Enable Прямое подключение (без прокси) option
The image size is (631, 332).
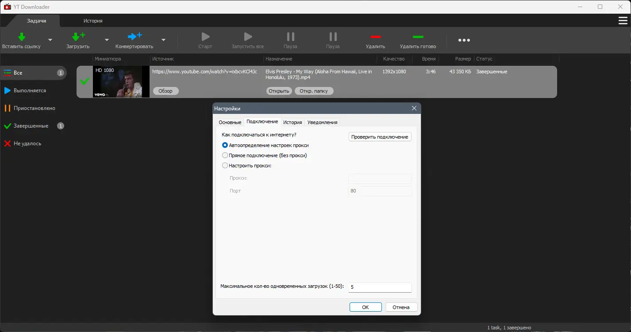pos(225,155)
